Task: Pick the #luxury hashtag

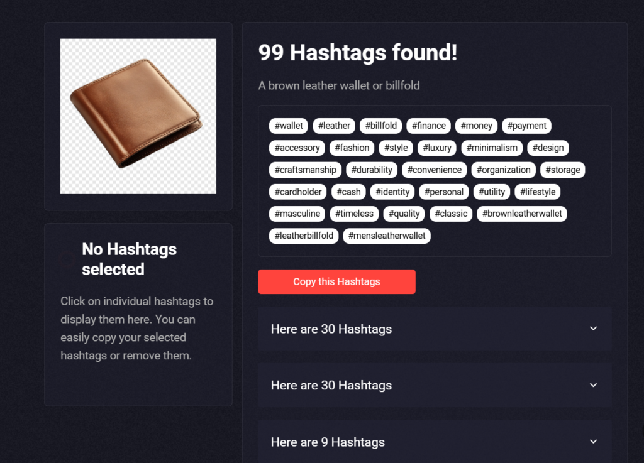Action: point(436,148)
